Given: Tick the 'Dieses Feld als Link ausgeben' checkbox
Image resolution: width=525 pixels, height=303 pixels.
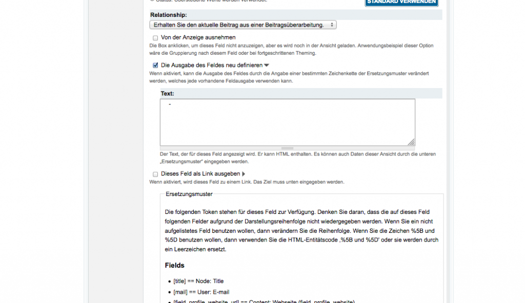Looking at the screenshot, I should click(x=155, y=174).
